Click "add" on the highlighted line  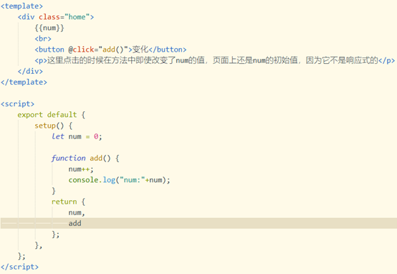pos(75,223)
